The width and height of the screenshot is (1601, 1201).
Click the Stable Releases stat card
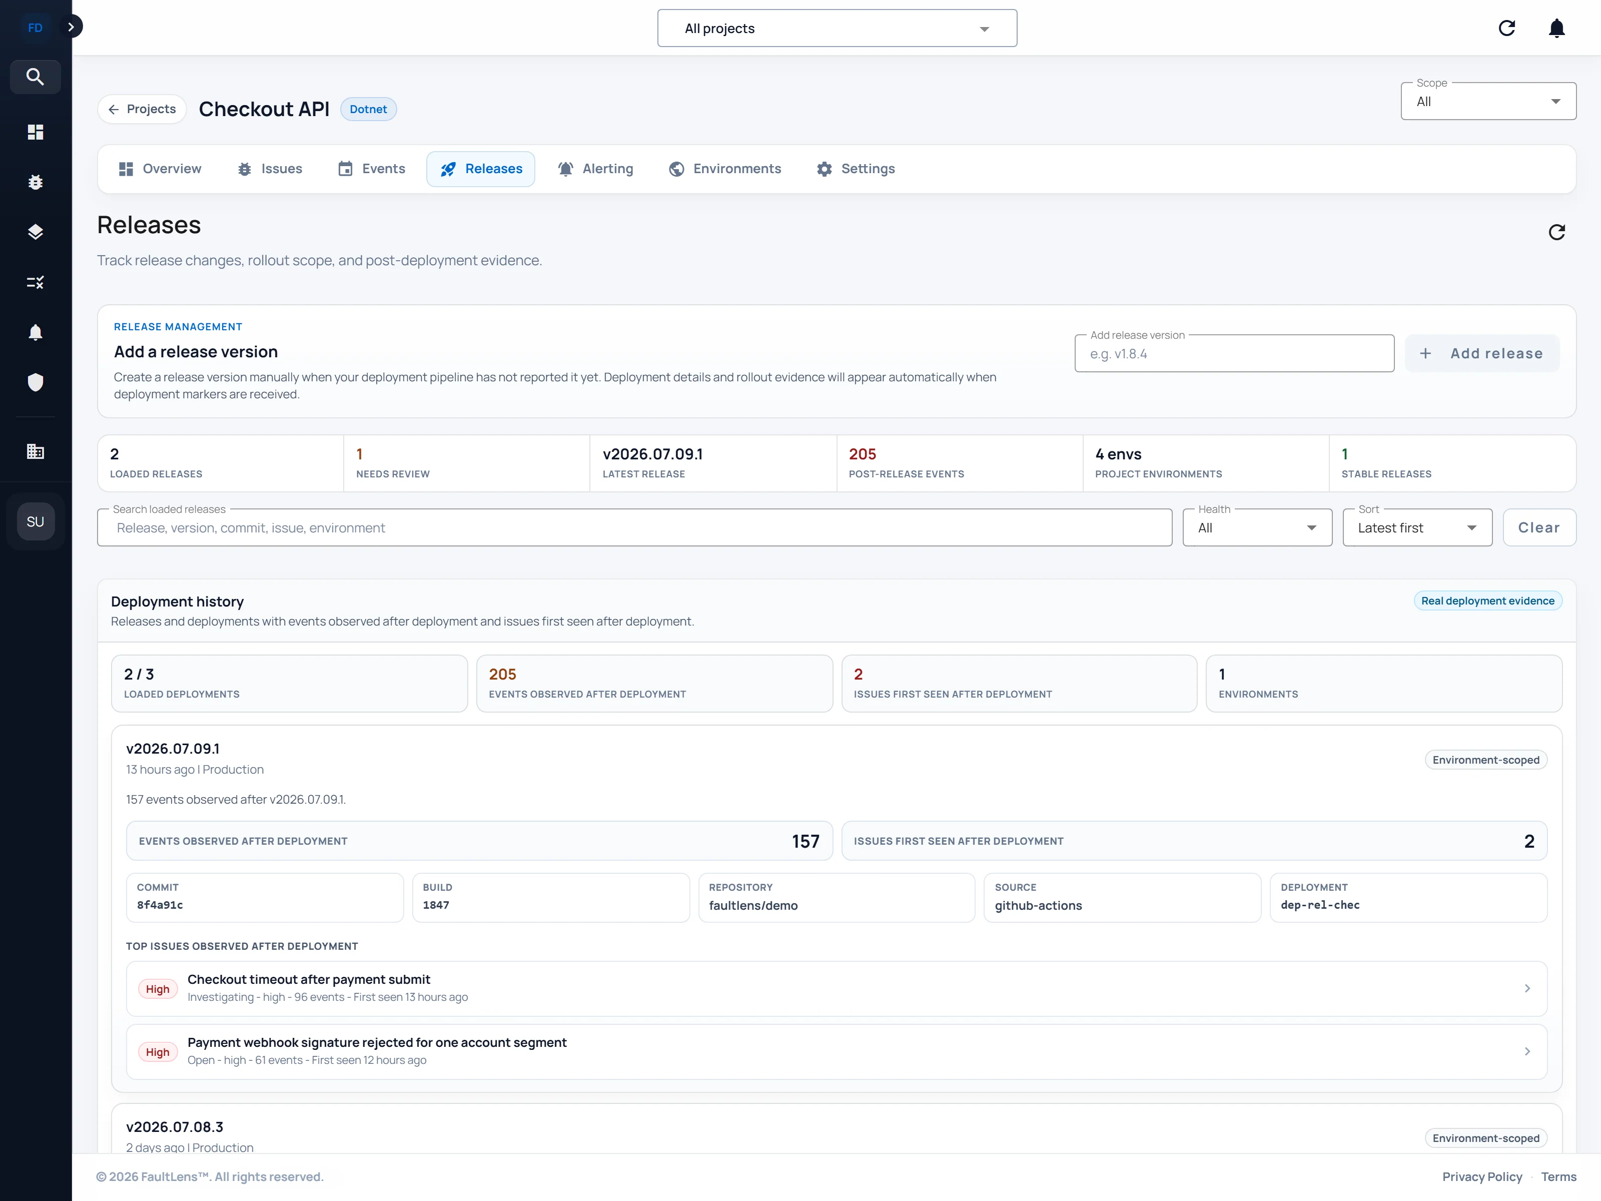(1452, 463)
